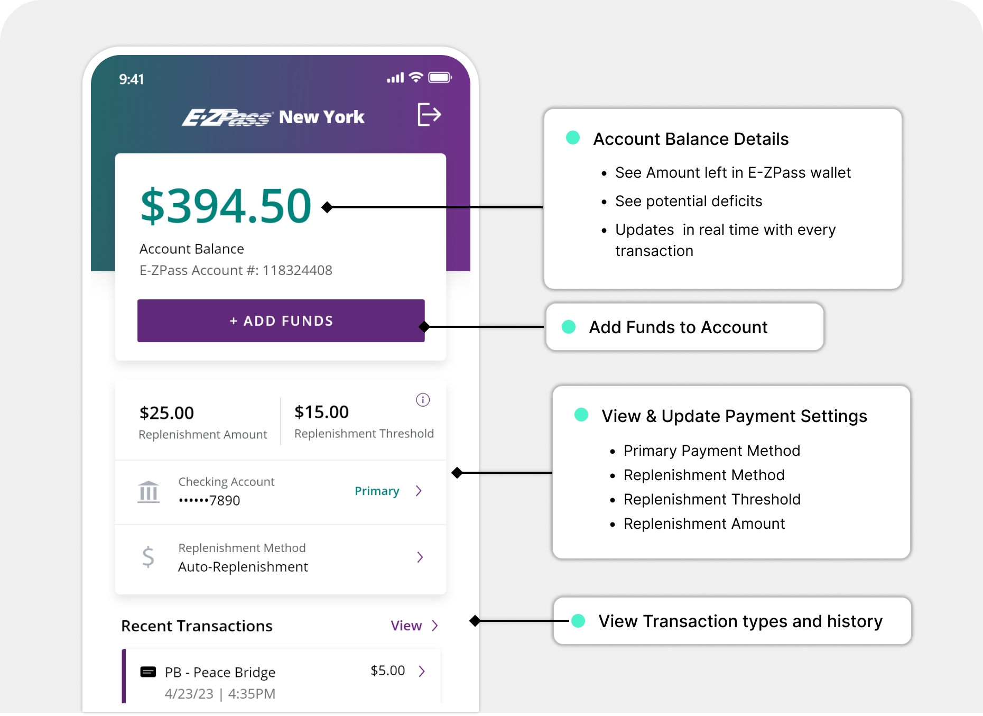983x716 pixels.
Task: Tap the cellular signal bars icon
Action: pos(395,78)
